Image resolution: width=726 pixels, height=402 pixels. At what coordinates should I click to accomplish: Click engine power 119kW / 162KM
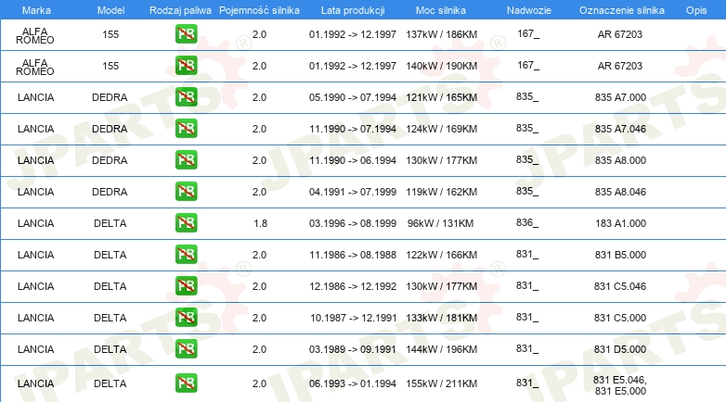442,192
